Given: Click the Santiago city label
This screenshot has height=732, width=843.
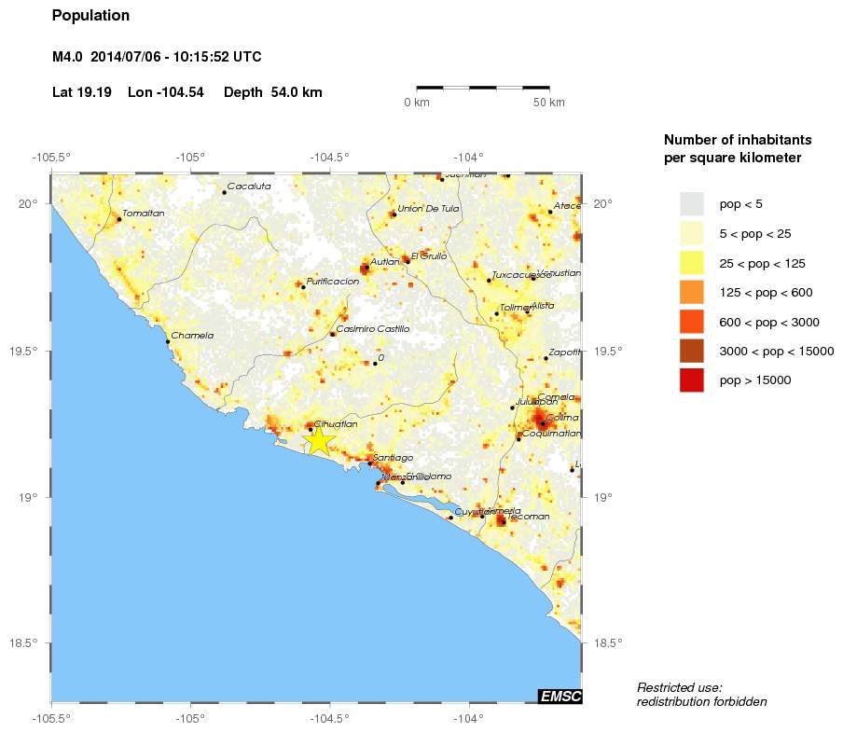Looking at the screenshot, I should 393,457.
